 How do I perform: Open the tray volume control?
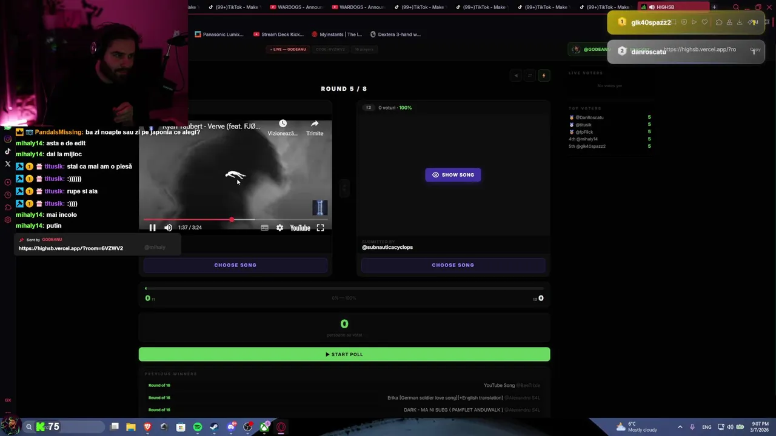pos(730,427)
